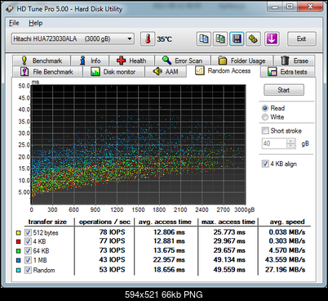
Task: Toggle the Random transfer size checkbox
Action: click(x=28, y=270)
